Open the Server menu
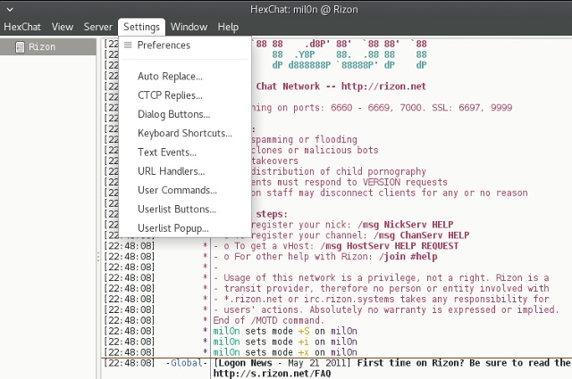 click(x=98, y=27)
